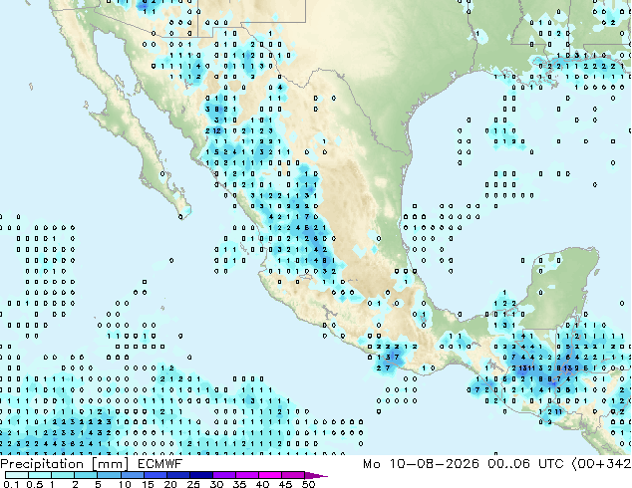This screenshot has width=632, height=488.
Task: Click the legend value label '0.1'
Action: click(x=11, y=484)
